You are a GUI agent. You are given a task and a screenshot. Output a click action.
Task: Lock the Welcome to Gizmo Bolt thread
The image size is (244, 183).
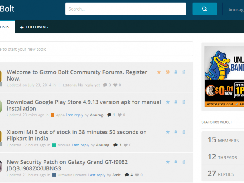(x=176, y=72)
